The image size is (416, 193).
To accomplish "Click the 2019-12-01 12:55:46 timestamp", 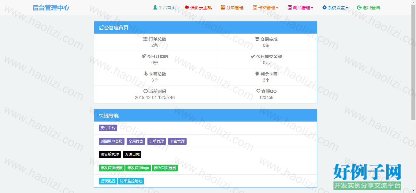I will tap(155, 97).
